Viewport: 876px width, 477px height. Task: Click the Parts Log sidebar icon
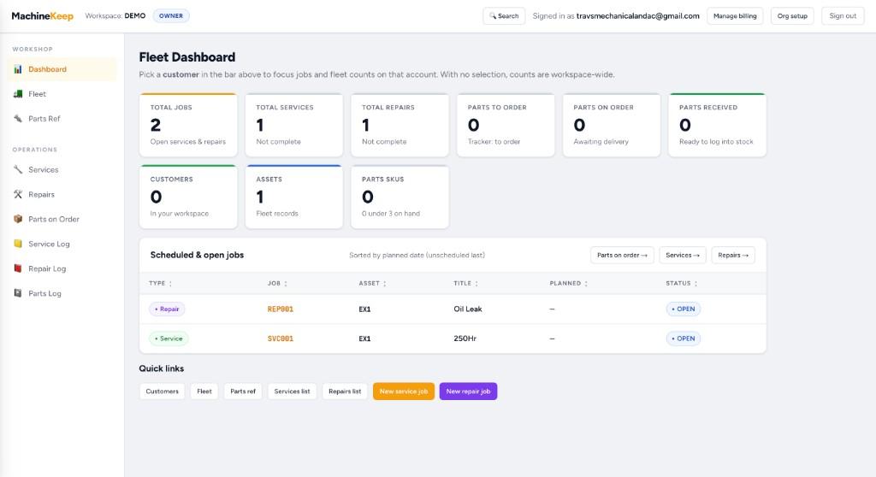(18, 292)
